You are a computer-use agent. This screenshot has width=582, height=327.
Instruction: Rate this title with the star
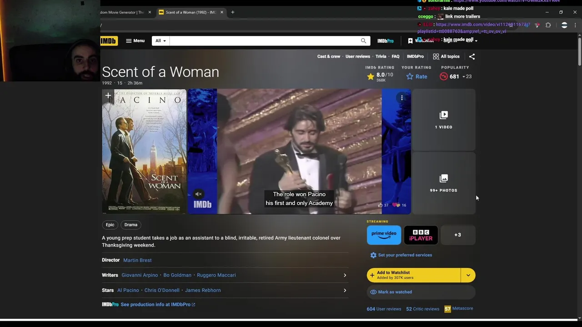point(416,77)
